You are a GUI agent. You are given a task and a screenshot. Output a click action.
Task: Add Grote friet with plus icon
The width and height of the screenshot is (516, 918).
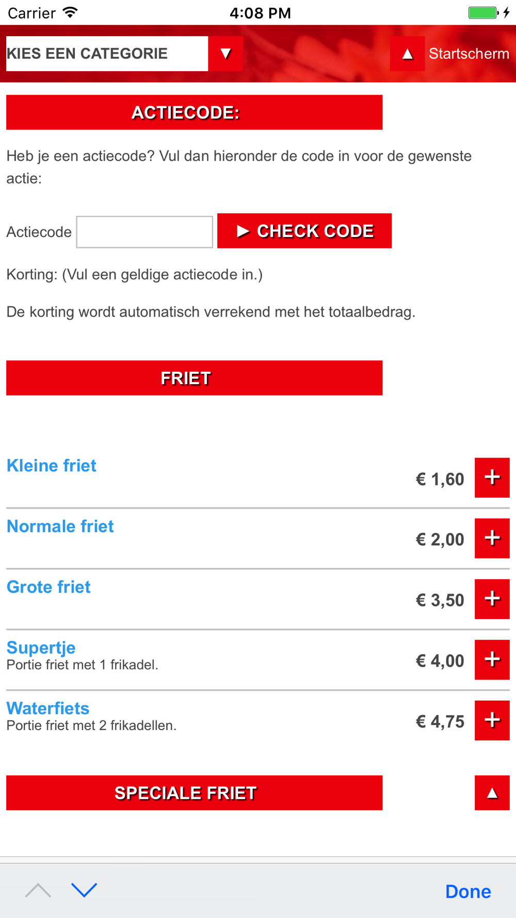492,599
